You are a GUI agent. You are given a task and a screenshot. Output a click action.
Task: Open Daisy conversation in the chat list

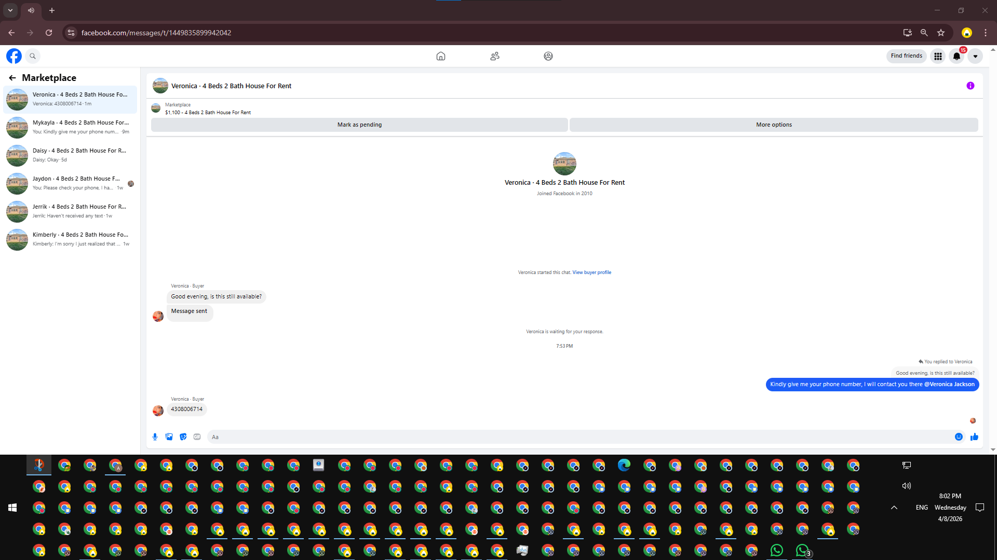(70, 155)
